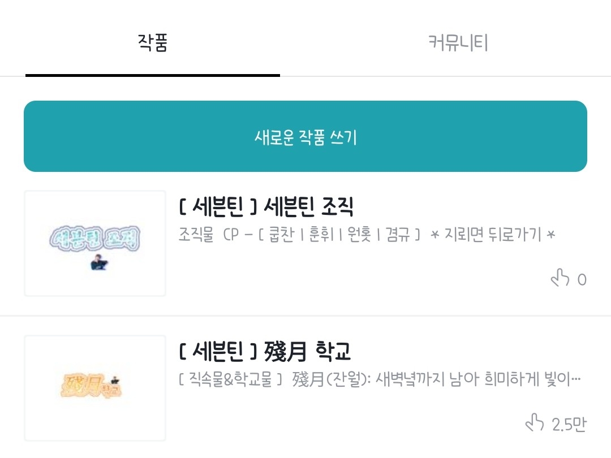611x458 pixels.
Task: Open the story titled 세븐틴 조직
Action: point(266,208)
